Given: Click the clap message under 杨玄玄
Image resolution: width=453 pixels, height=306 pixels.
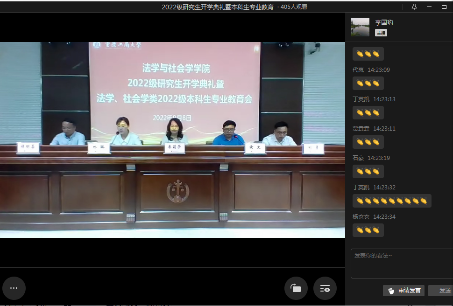Looking at the screenshot, I should [x=368, y=230].
